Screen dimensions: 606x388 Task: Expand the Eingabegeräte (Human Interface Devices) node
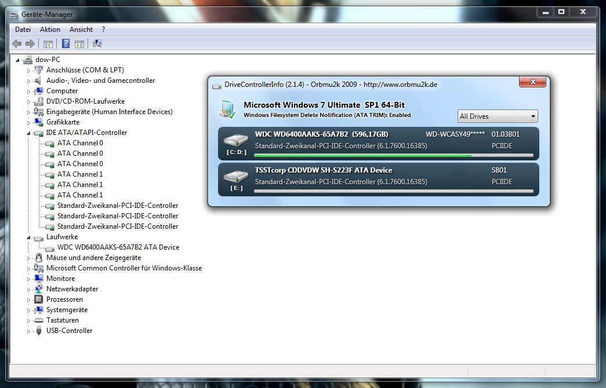(x=28, y=112)
